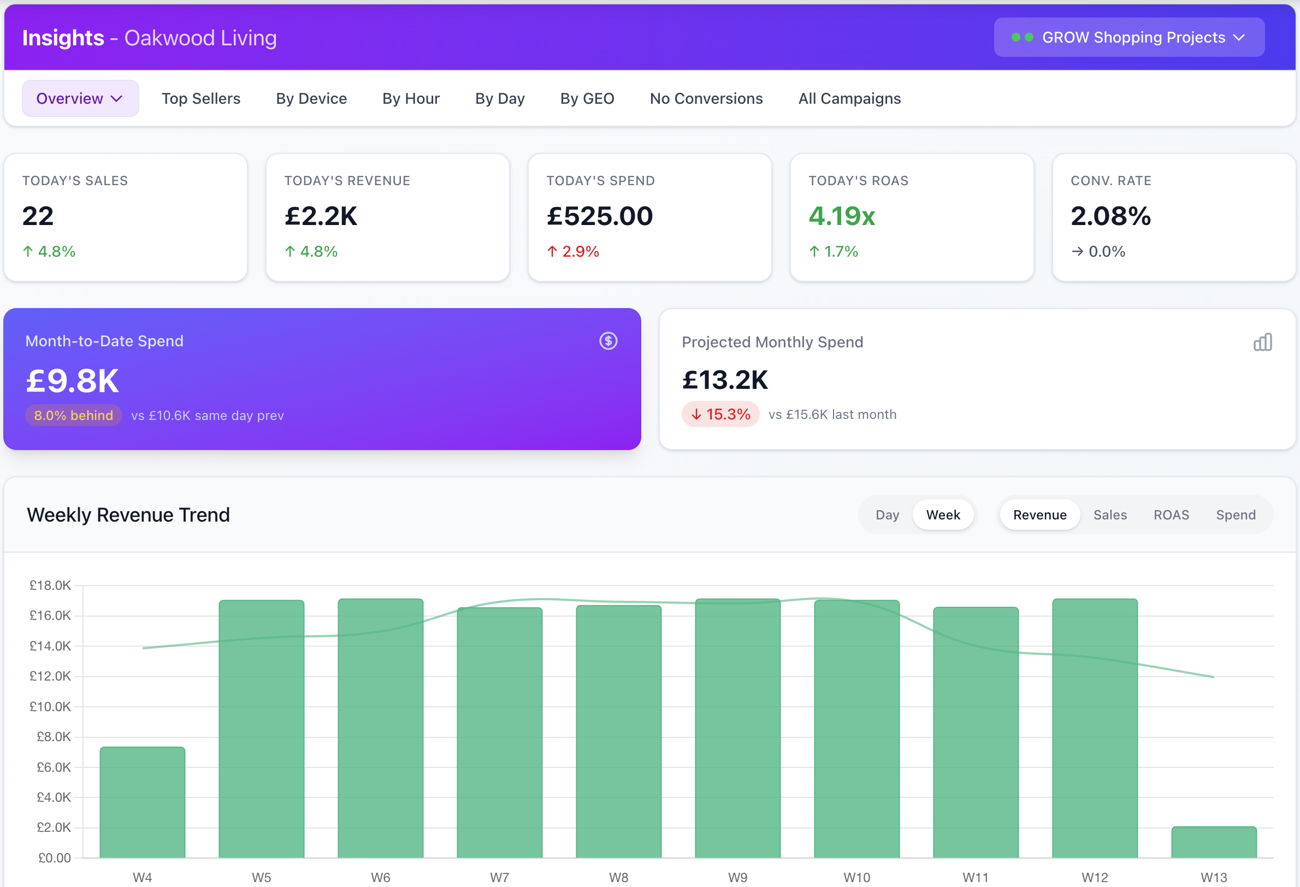Click the red arrow beside 2.9% spend increase
This screenshot has height=887, width=1300.
(x=553, y=251)
